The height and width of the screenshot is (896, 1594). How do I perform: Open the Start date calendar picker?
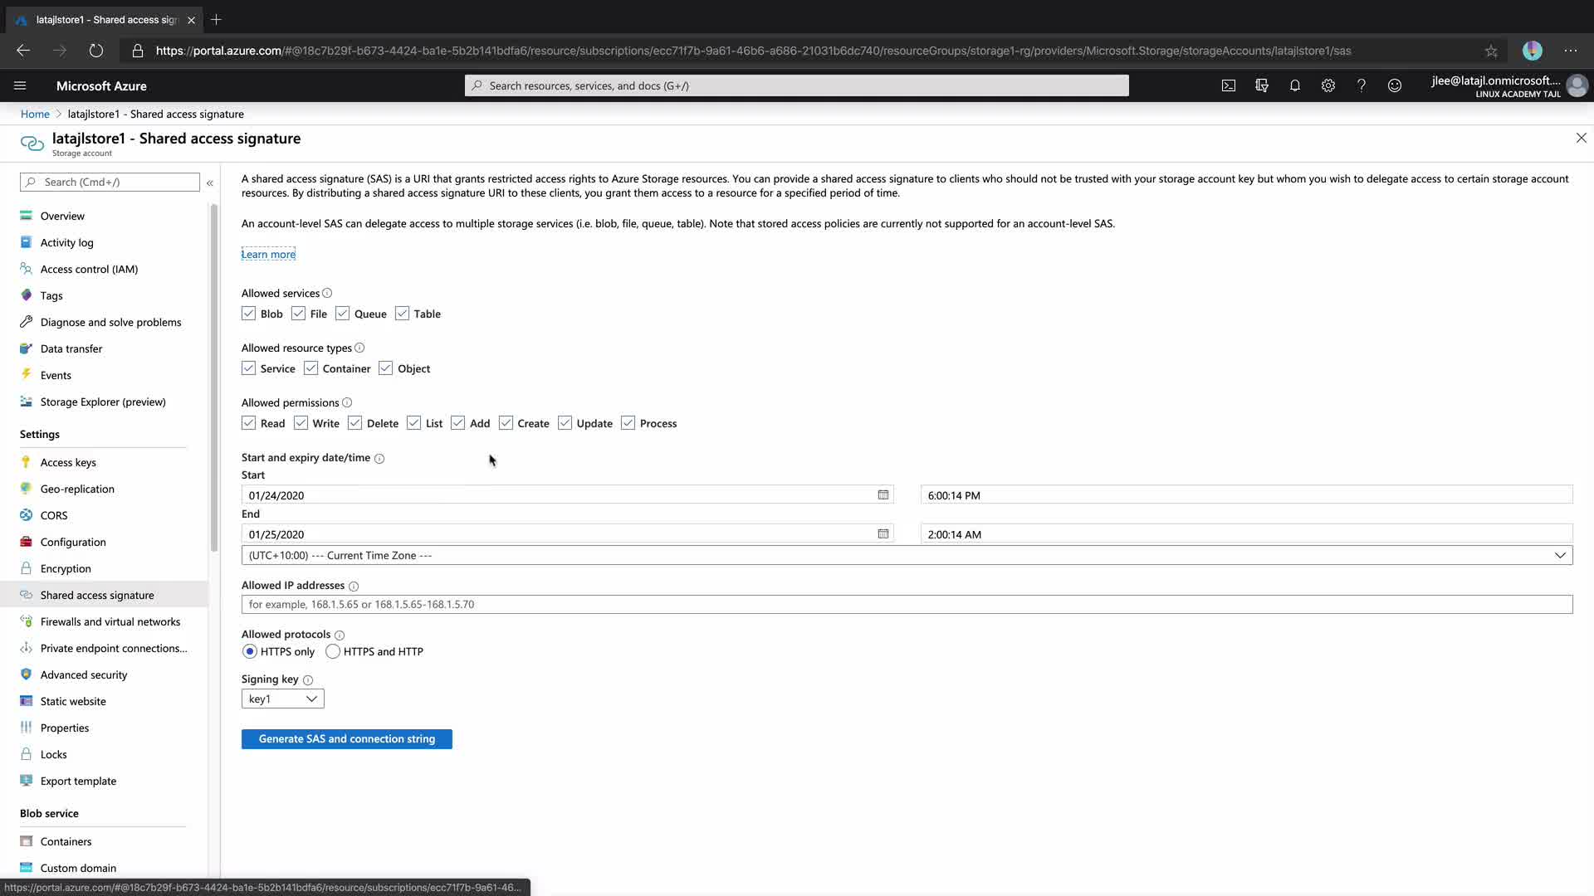tap(883, 494)
